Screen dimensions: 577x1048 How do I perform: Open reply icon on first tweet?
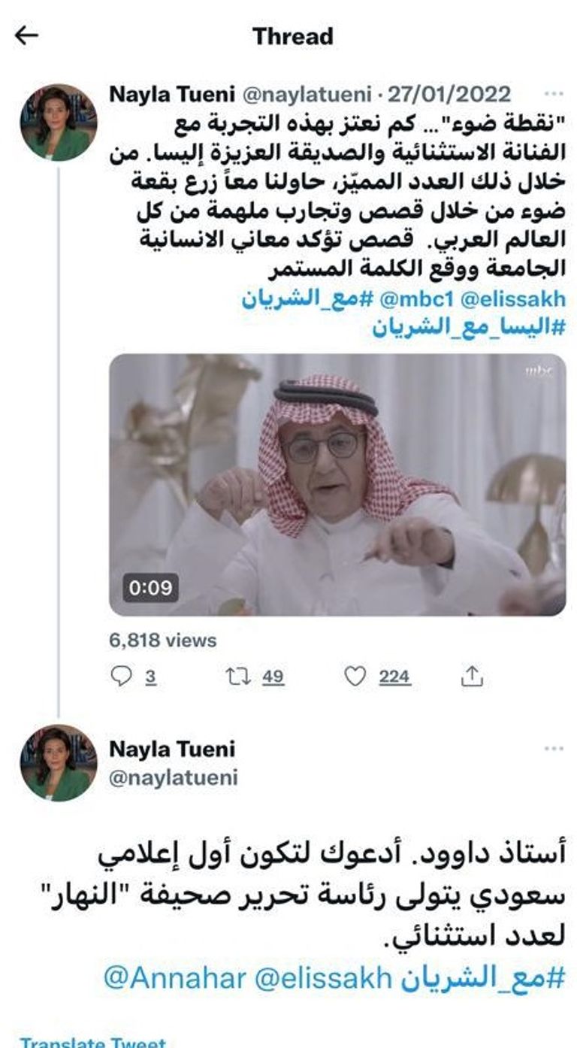pos(122,677)
